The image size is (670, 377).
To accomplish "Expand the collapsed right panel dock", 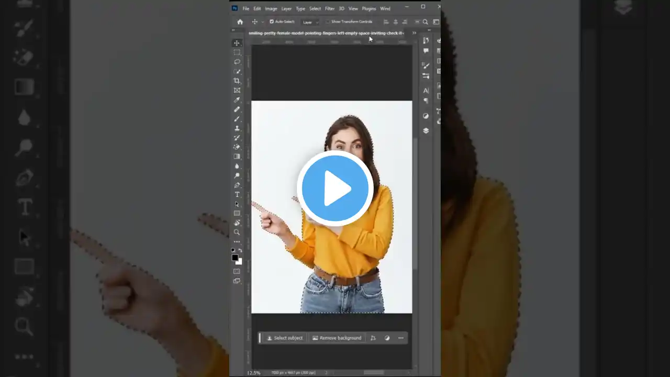I will point(429,29).
